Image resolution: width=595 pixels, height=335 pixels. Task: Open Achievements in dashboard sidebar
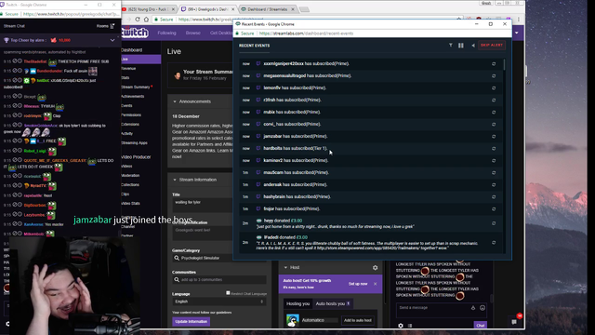(x=132, y=97)
